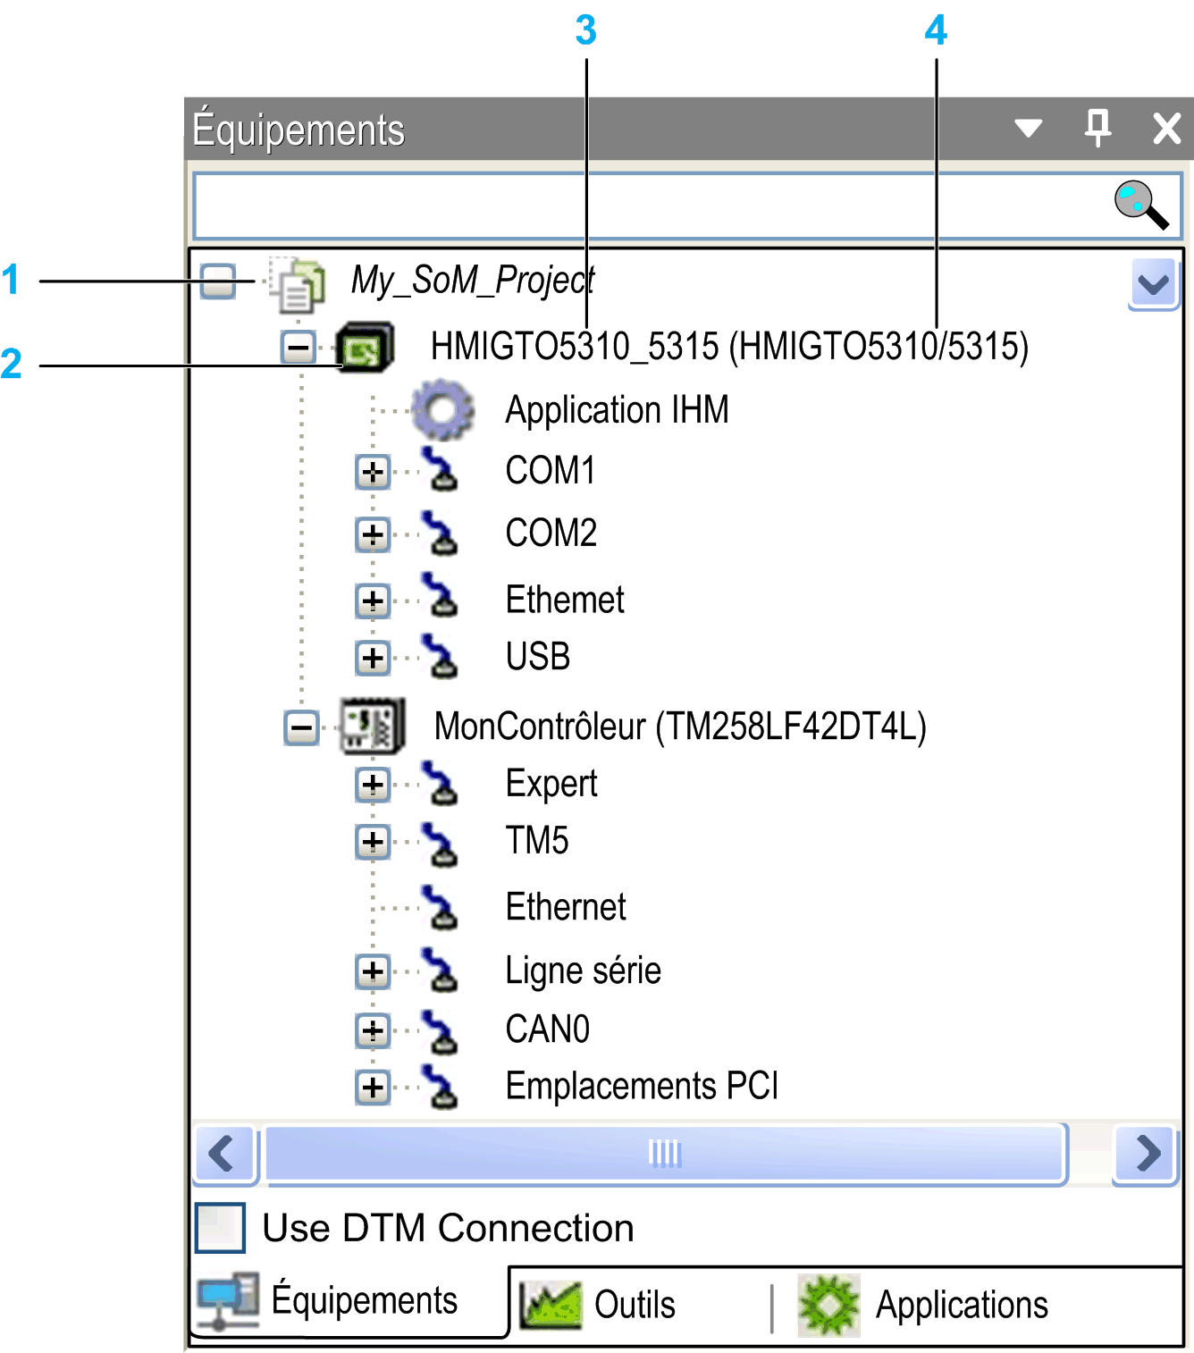Open the title bar dropdown arrow menu
Image resolution: width=1194 pixels, height=1353 pixels.
(x=1029, y=129)
